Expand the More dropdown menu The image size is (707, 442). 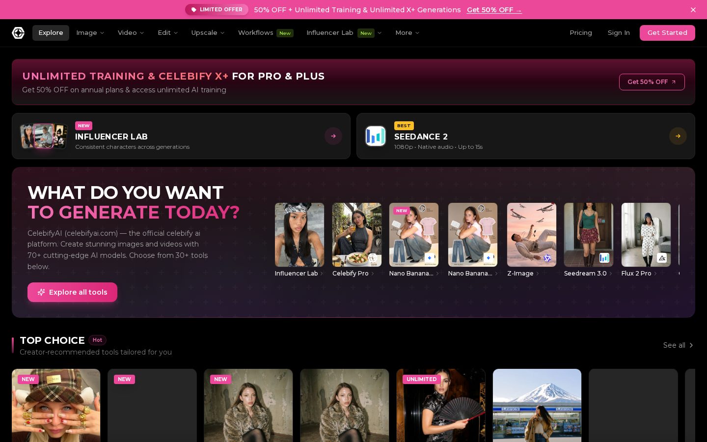pos(407,33)
